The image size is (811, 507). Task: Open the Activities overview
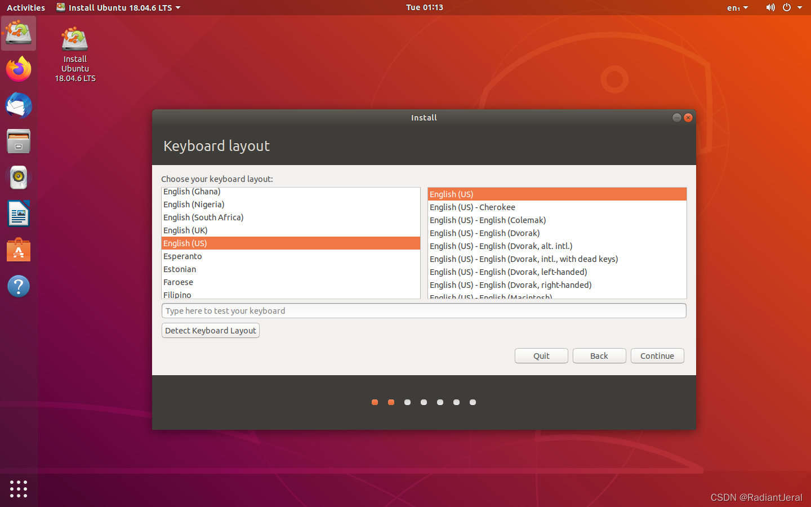[26, 7]
